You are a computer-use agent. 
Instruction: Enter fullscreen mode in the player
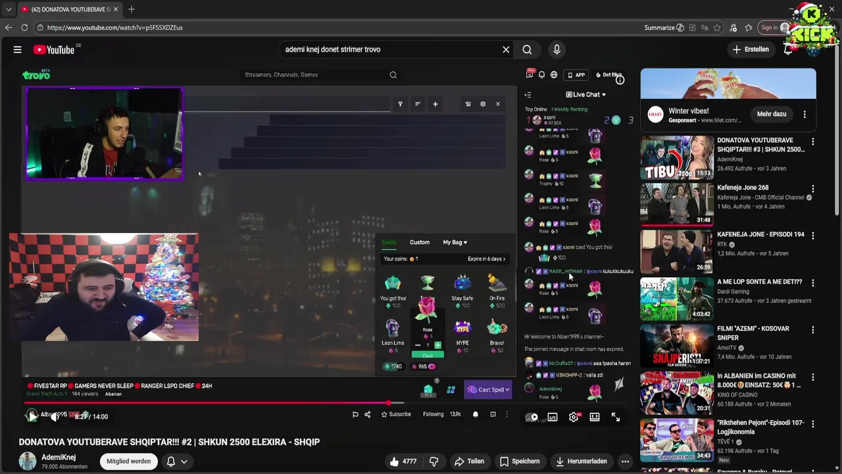(616, 417)
